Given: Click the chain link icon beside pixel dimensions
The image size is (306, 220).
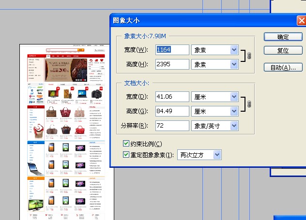Looking at the screenshot, I should tap(249, 56).
